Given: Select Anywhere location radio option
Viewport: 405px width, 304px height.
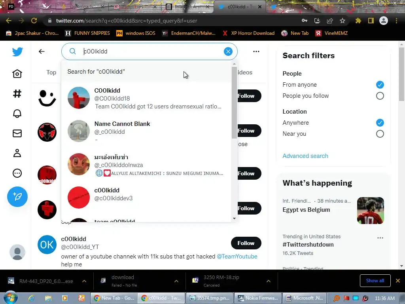Looking at the screenshot, I should [x=380, y=123].
